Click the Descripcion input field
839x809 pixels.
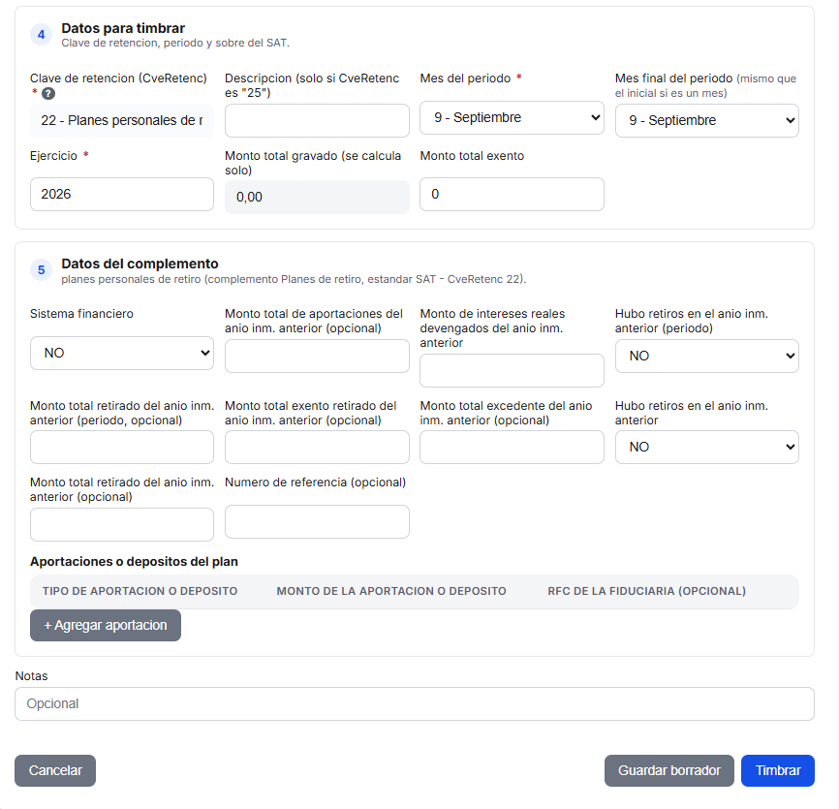click(317, 120)
